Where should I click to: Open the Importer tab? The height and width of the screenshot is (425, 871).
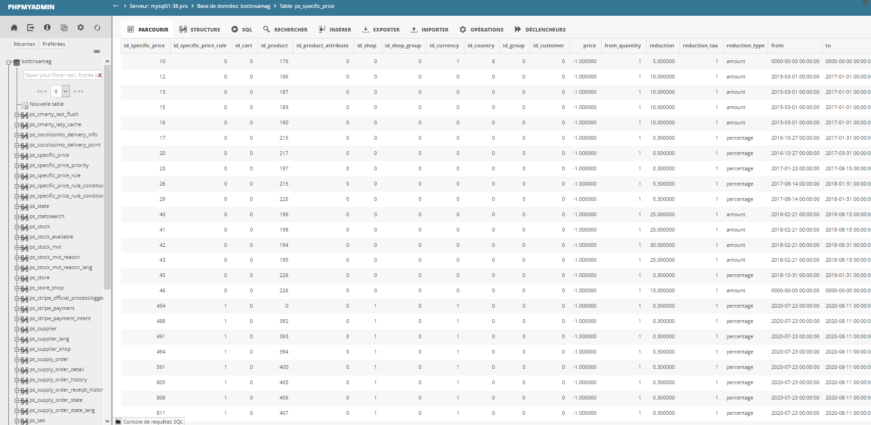(x=429, y=30)
